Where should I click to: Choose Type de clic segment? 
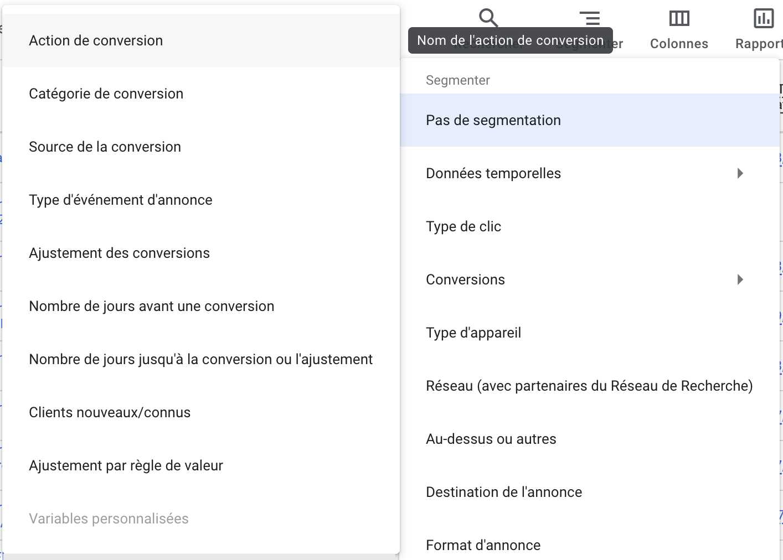pyautogui.click(x=590, y=226)
